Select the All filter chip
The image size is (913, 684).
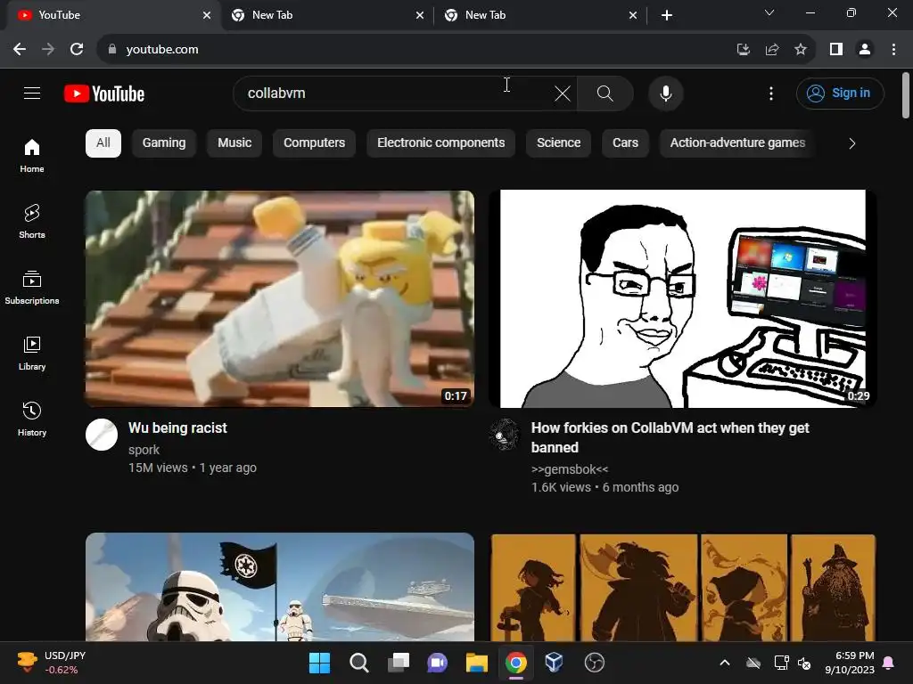click(x=103, y=143)
